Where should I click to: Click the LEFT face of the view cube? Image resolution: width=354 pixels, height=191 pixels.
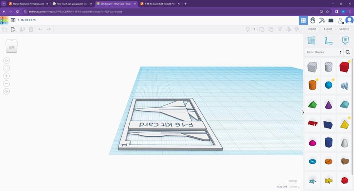[12, 48]
